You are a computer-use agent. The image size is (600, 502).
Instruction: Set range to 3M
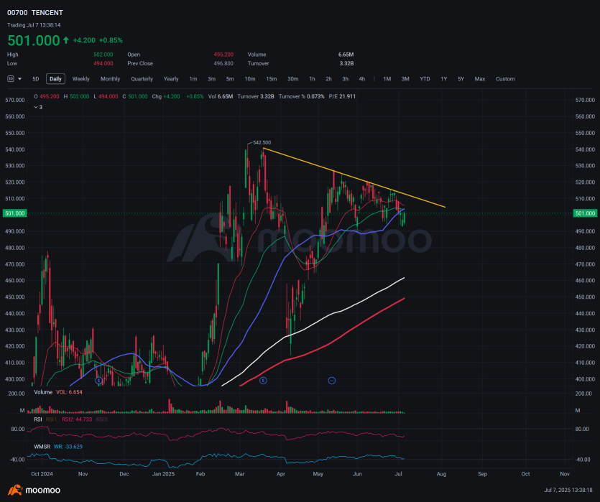click(x=405, y=79)
